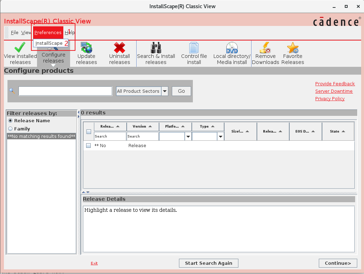Open the Type column filter dropdown
Screen dimensions: 364x274
220,136
